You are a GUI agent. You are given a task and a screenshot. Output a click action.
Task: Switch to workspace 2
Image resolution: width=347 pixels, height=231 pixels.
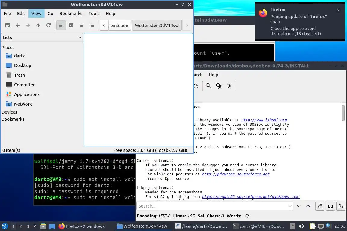(20, 226)
